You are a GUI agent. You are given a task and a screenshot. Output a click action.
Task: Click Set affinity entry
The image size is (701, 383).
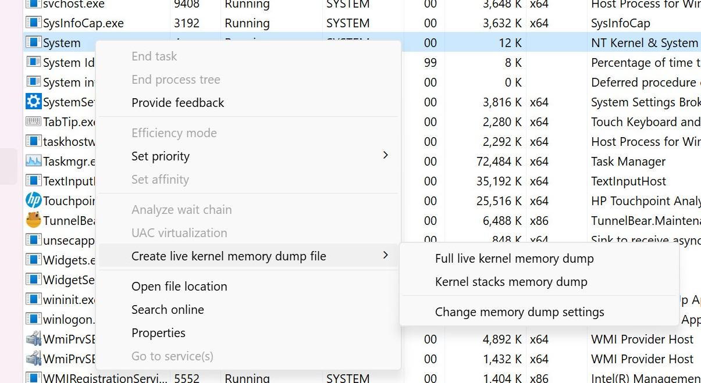pos(248,180)
